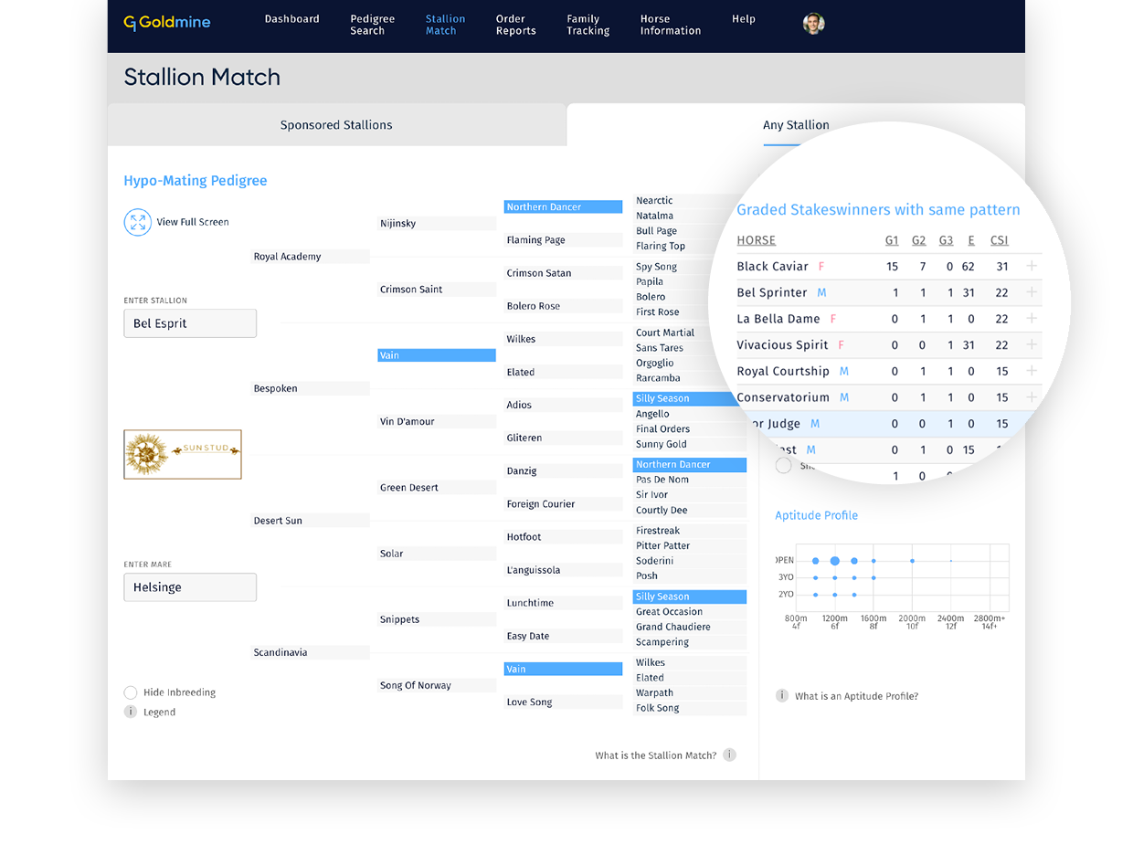
Task: Select Foreign Courier in the pedigree tree
Action: point(563,504)
